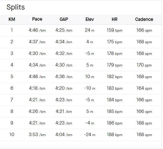The width and height of the screenshot is (163, 149).
Task: Click the -24 m elevation in row 10
Action: [90, 135]
